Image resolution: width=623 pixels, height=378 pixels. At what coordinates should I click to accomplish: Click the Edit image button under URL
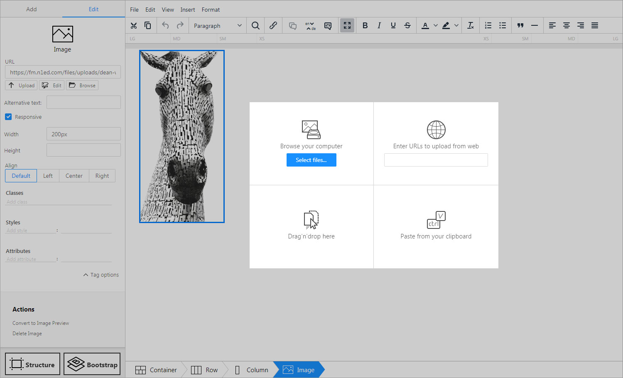pos(52,85)
